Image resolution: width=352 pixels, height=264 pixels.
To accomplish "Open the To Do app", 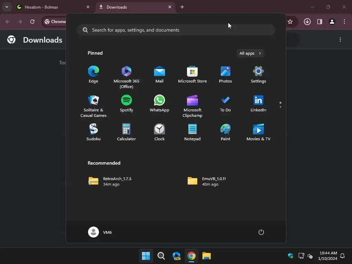I will [x=225, y=103].
